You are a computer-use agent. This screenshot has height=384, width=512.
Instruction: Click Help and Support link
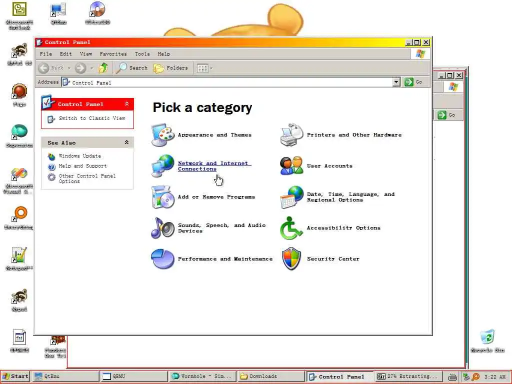[82, 166]
